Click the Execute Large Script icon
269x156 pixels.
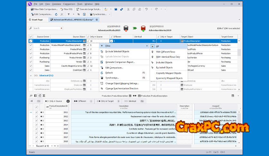(78, 9)
